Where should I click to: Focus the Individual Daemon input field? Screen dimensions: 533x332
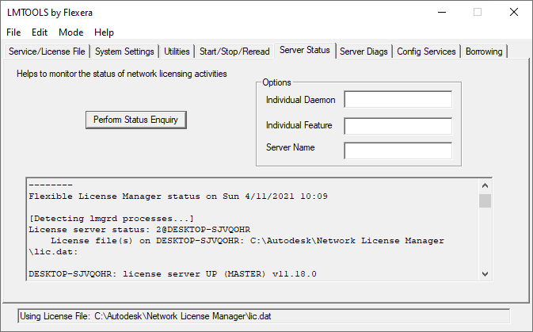pyautogui.click(x=398, y=100)
